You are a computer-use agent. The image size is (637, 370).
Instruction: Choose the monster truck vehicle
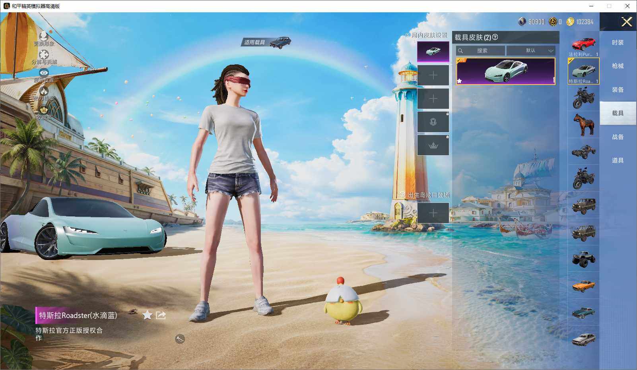(583, 259)
